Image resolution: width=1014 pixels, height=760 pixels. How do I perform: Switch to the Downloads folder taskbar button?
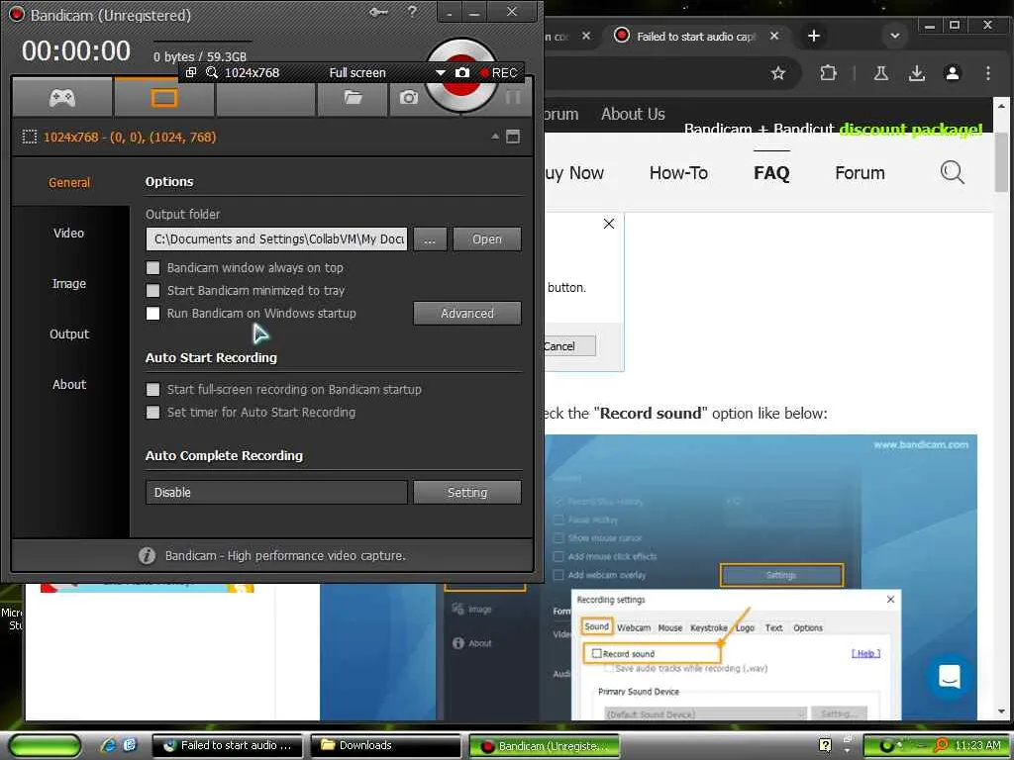(x=385, y=745)
